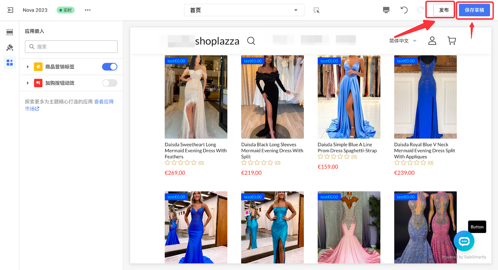
Task: Open the 首页 page selector dropdown
Action: (x=244, y=10)
